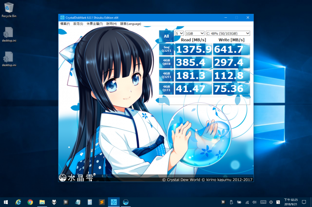Click the 水晶雫 logo at the bottom left

[76, 178]
